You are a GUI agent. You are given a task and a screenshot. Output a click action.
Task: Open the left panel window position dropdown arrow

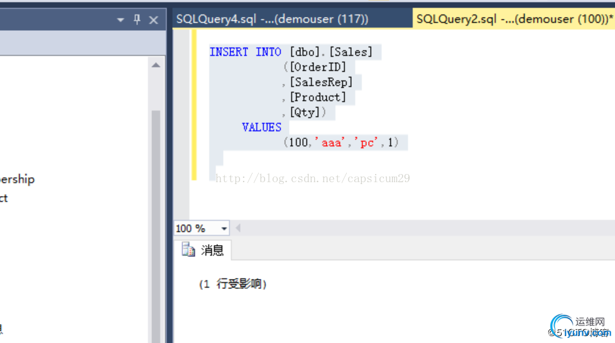tap(121, 19)
